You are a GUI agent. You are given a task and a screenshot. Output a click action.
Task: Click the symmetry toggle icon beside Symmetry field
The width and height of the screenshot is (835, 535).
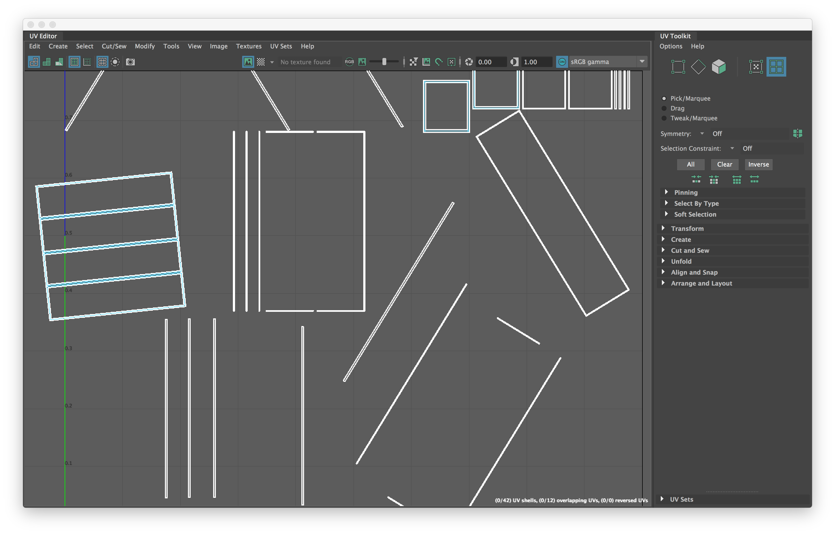click(x=797, y=133)
